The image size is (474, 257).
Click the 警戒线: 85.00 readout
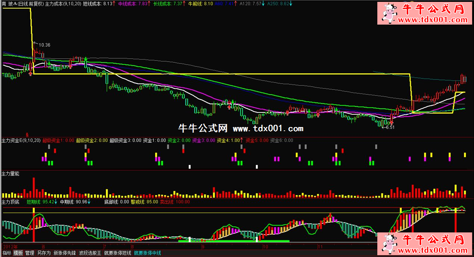pos(144,202)
